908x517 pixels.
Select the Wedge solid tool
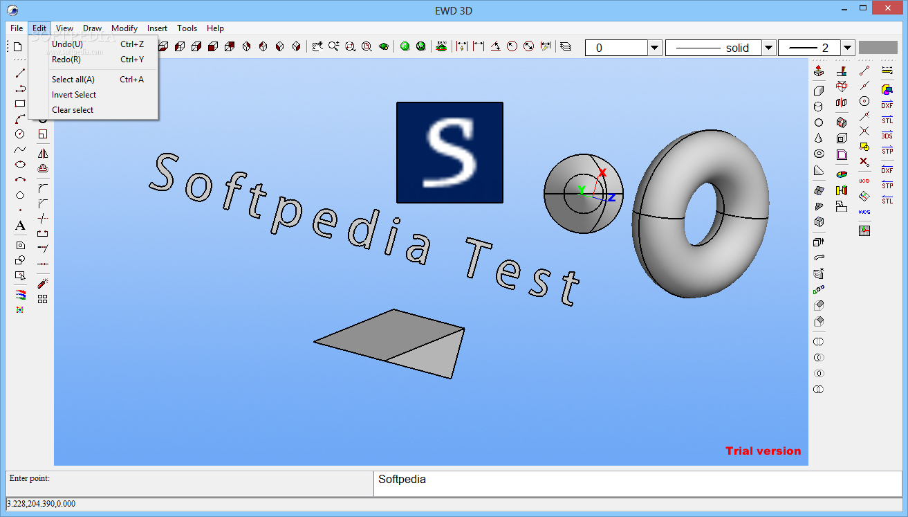pos(819,170)
